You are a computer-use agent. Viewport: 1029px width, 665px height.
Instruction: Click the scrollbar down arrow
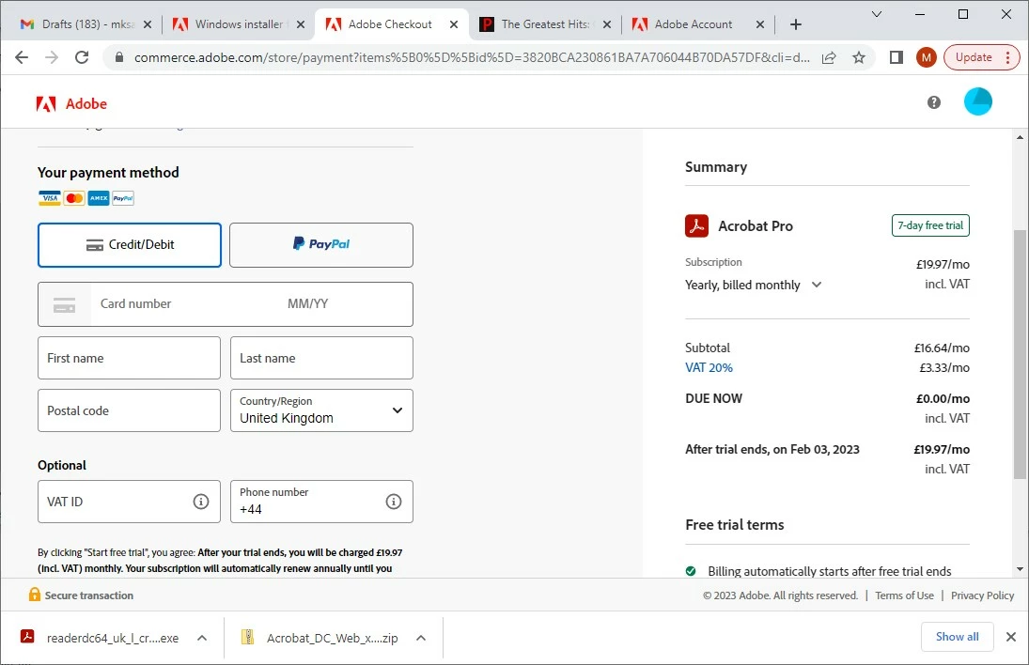click(1020, 569)
